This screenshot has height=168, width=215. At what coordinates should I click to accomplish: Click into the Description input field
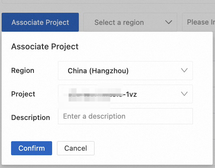click(125, 116)
